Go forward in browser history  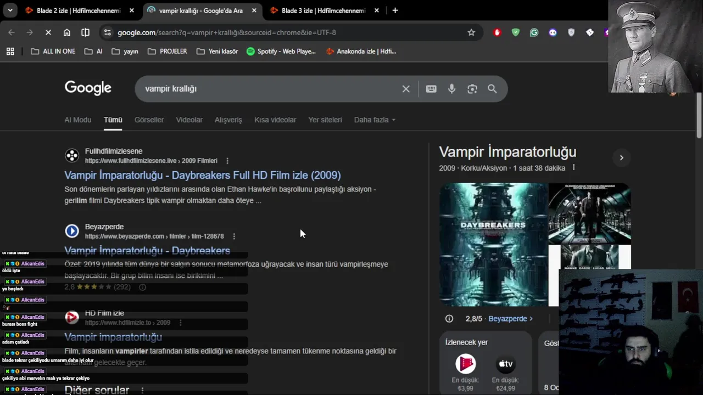tap(30, 32)
